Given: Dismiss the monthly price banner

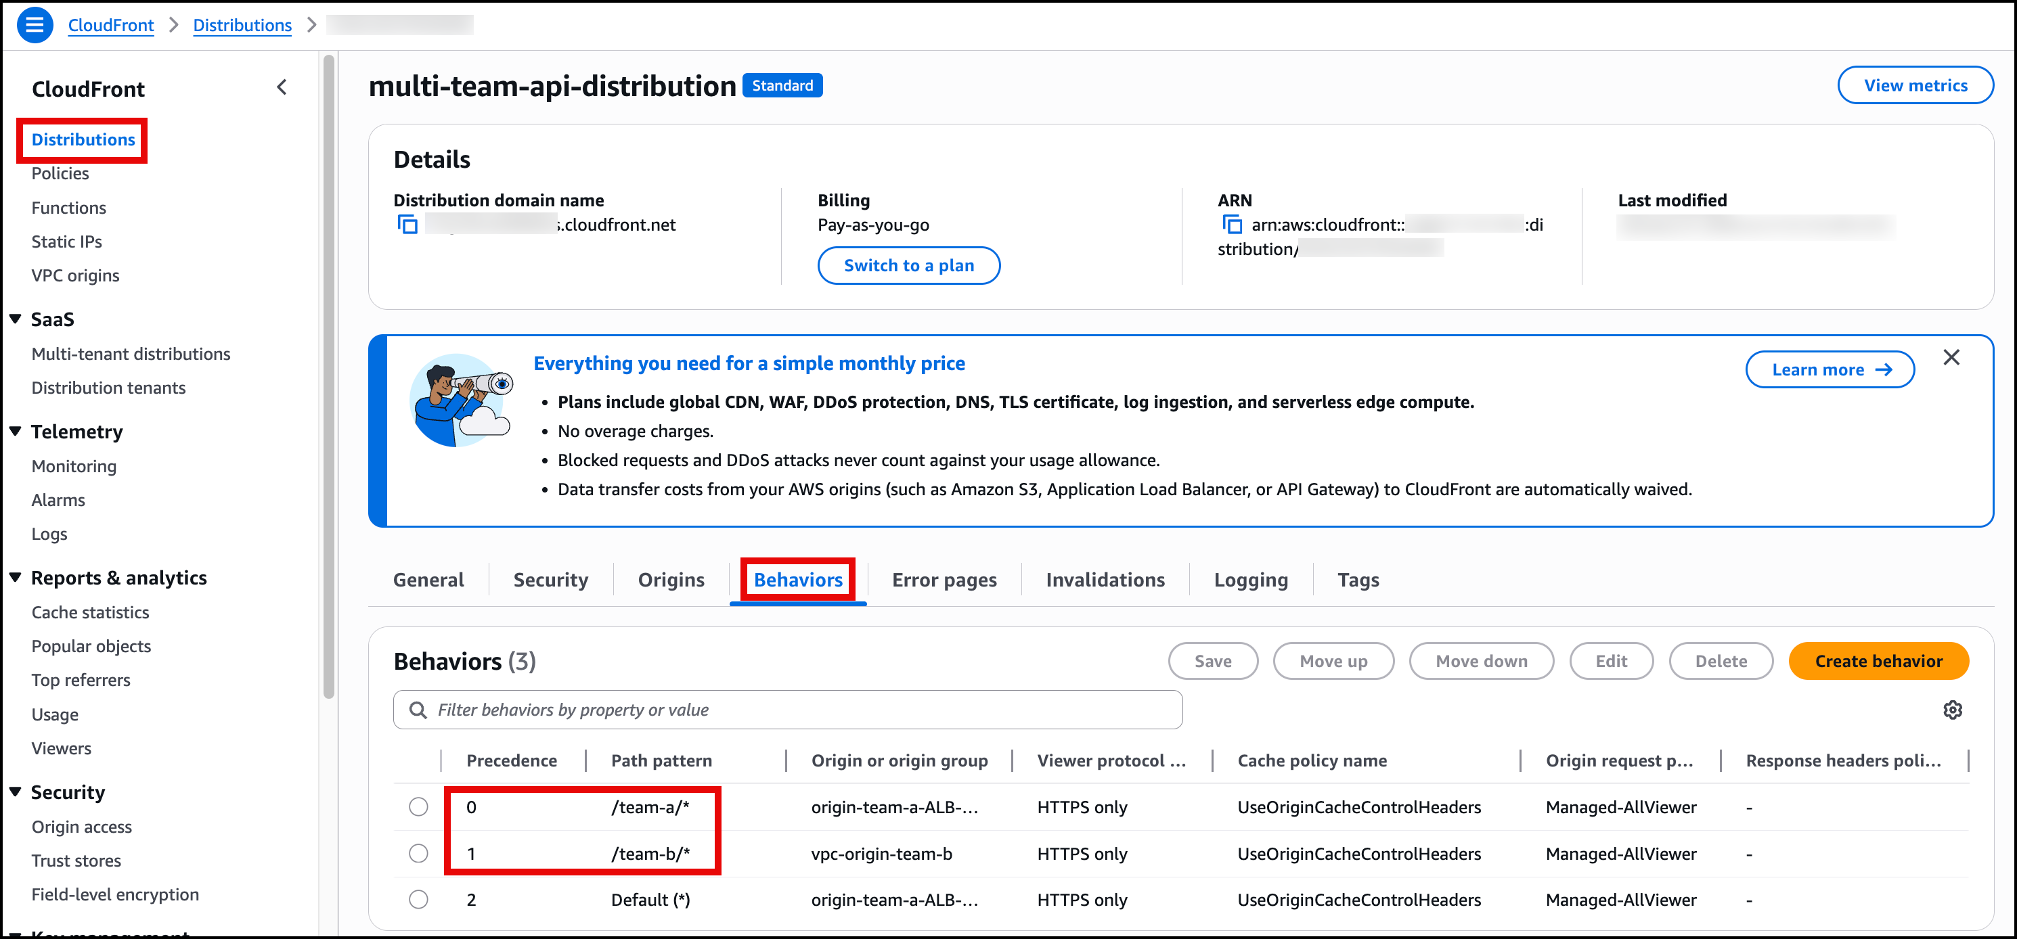Looking at the screenshot, I should 1951,358.
